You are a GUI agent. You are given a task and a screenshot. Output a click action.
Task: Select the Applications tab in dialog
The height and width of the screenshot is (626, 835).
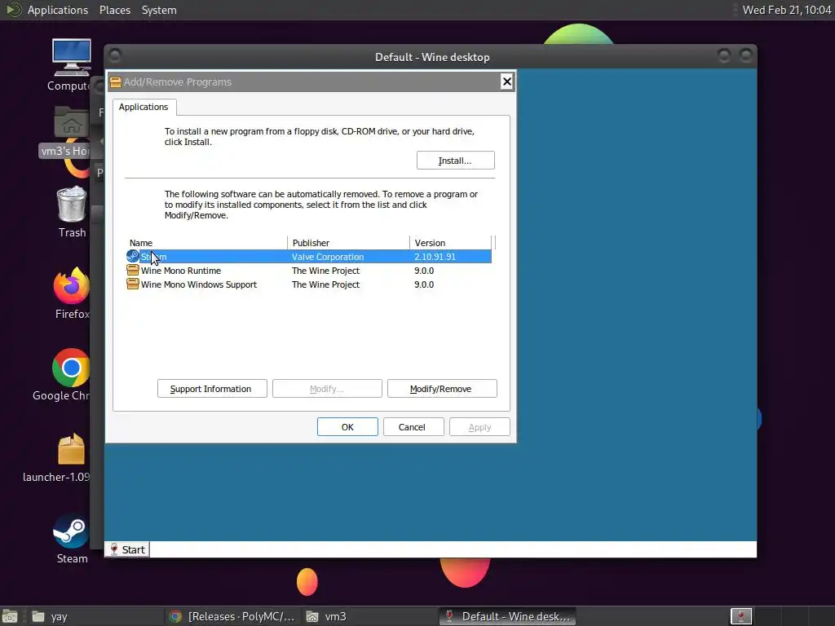click(x=144, y=107)
